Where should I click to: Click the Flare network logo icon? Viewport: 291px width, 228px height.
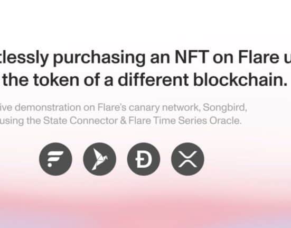pos(55,159)
